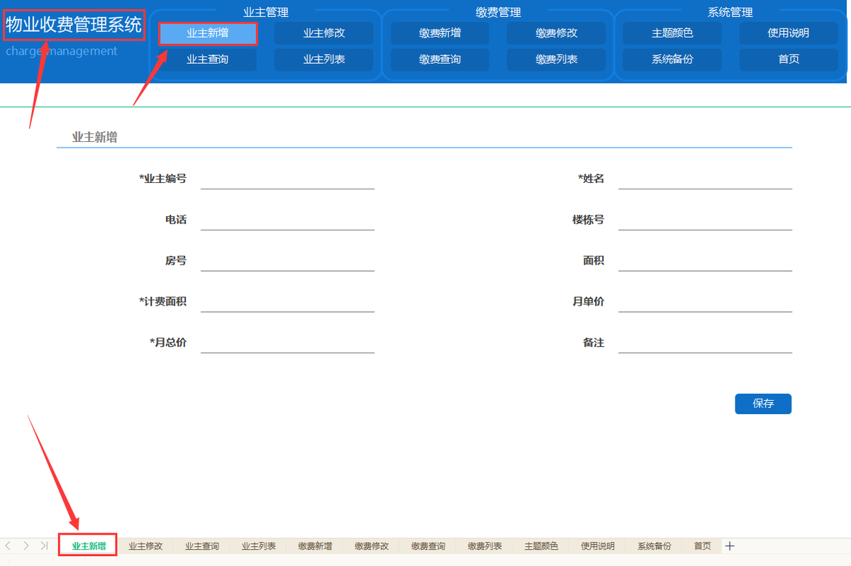Open the 缴费查询 payment search screen
Screen dimensions: 851x566
[x=440, y=60]
